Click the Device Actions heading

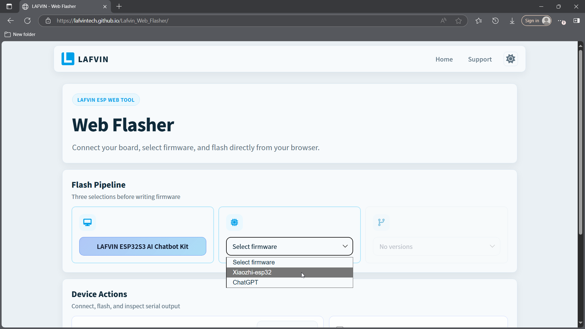[99, 294]
